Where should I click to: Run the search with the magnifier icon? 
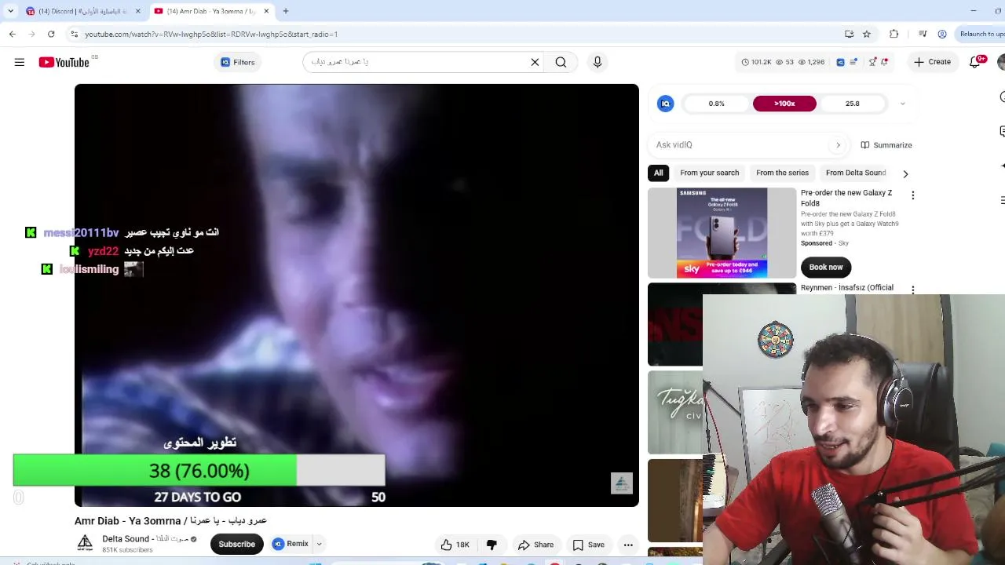pos(561,62)
